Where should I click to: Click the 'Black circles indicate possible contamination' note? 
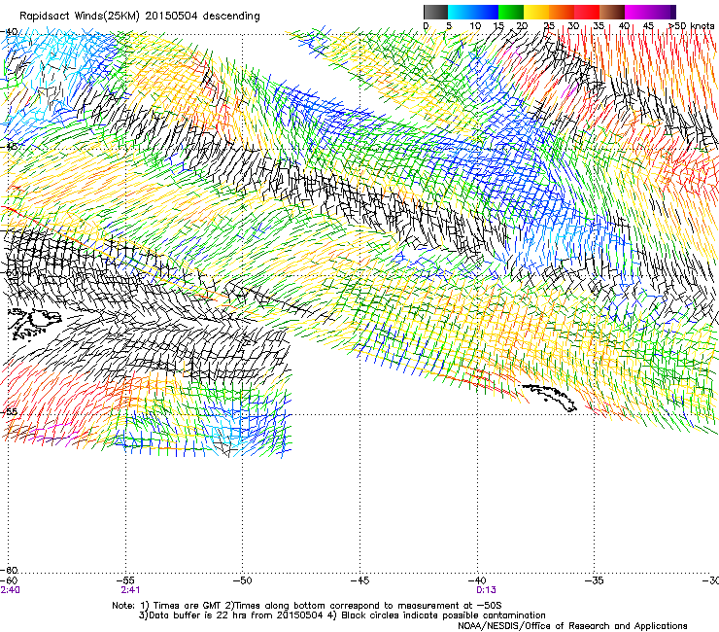pyautogui.click(x=439, y=615)
